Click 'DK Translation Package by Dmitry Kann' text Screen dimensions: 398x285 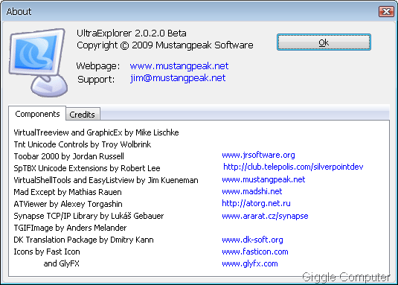83,240
